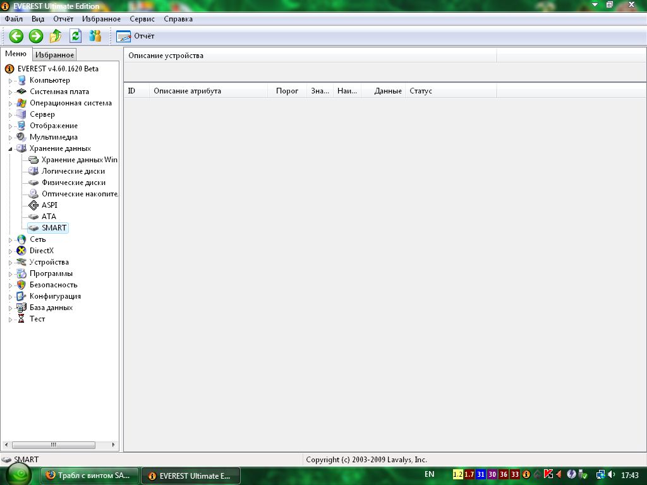Click the Windows Start orb
Screen dimensions: 647x485
pyautogui.click(x=19, y=474)
